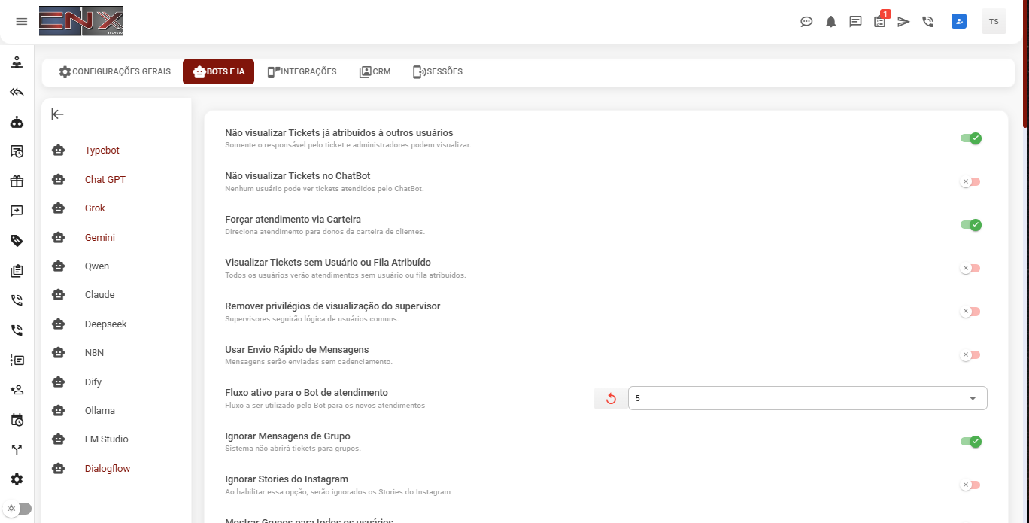1029x523 pixels.
Task: Click the notifications bell icon
Action: 830,22
